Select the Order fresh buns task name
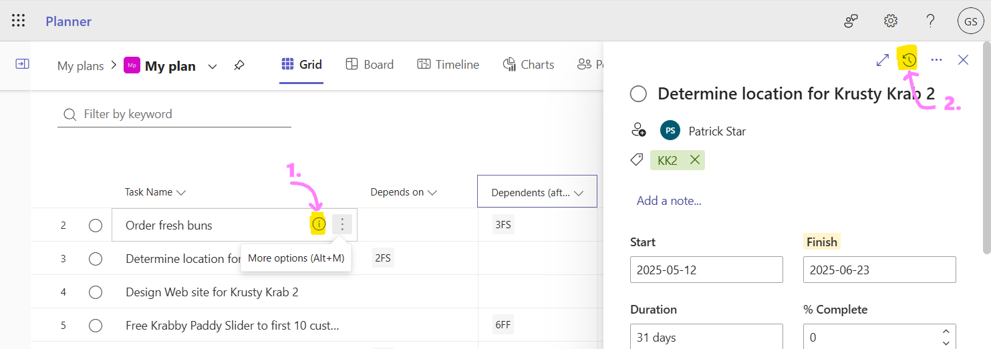Viewport: 991px width, 349px height. point(169,226)
